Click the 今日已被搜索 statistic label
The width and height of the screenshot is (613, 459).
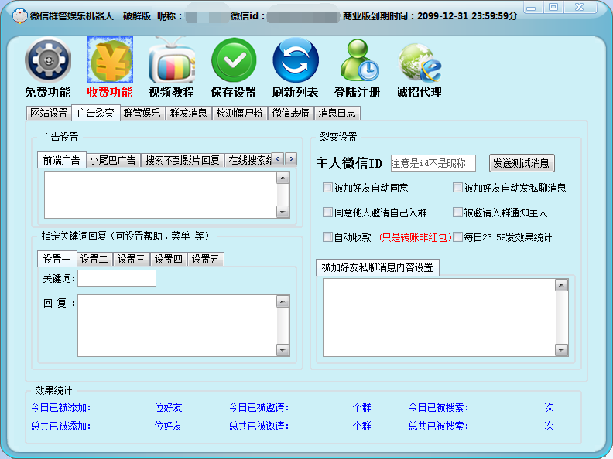pyautogui.click(x=438, y=407)
